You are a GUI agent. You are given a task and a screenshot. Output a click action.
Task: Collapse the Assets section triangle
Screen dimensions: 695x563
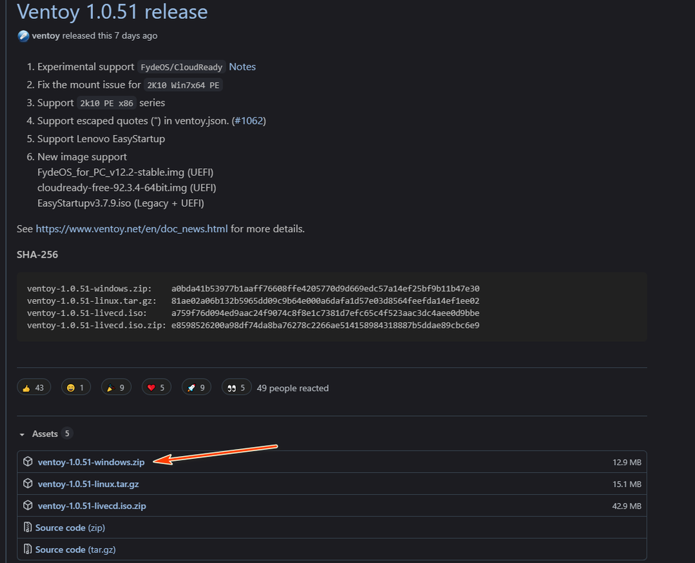[x=22, y=434]
